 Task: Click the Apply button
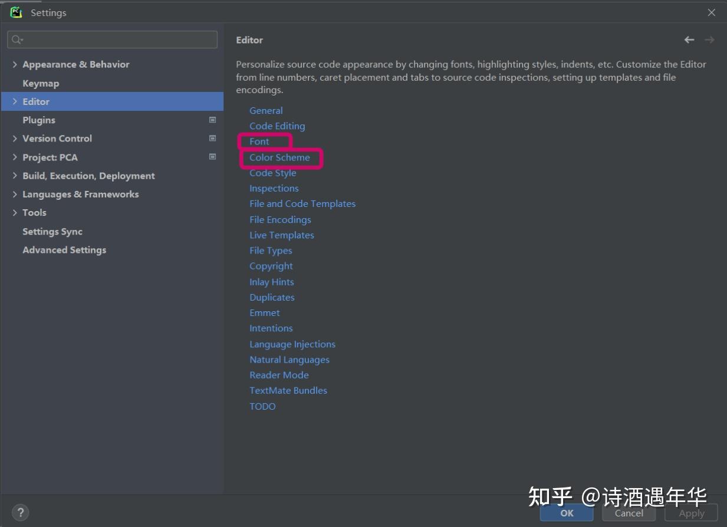[691, 513]
